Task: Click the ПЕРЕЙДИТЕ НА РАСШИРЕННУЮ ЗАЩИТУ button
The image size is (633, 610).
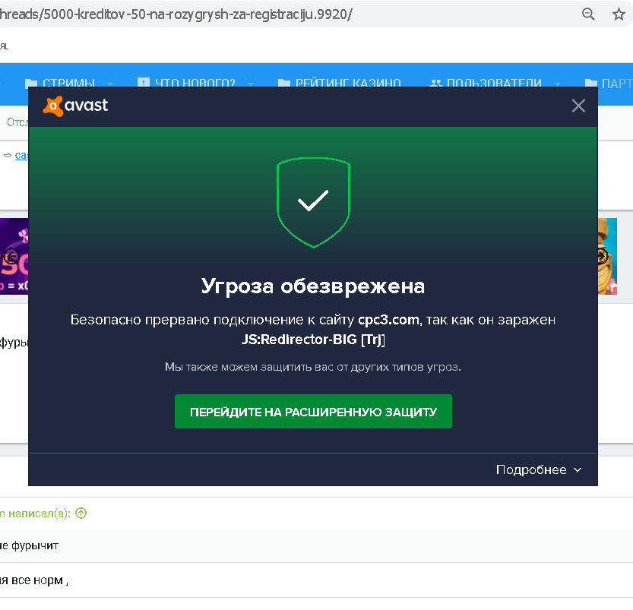Action: (313, 412)
